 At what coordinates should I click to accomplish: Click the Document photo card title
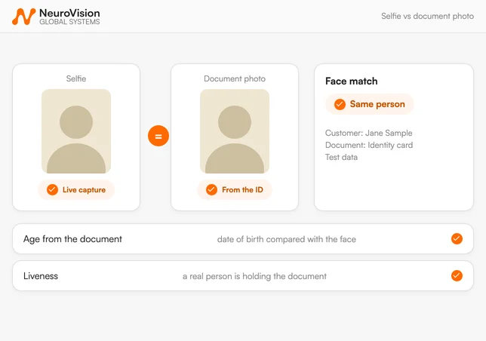pos(235,78)
